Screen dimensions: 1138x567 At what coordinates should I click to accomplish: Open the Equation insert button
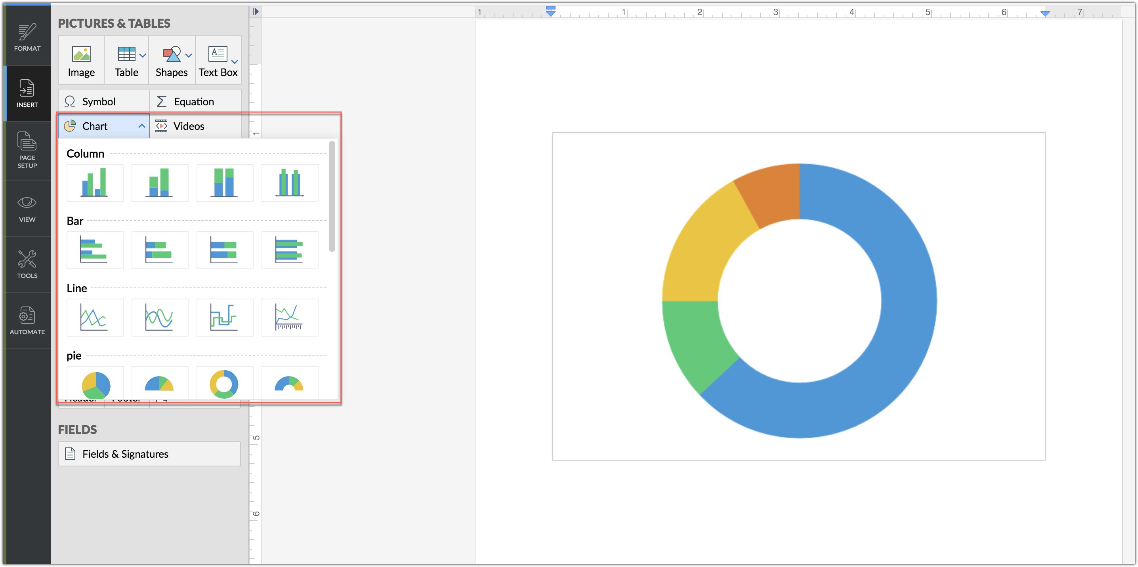click(195, 102)
